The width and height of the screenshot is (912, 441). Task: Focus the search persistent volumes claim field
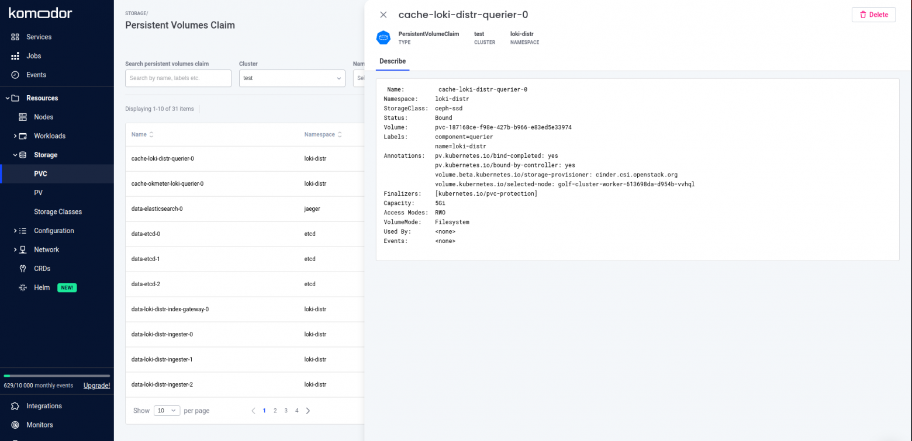178,78
